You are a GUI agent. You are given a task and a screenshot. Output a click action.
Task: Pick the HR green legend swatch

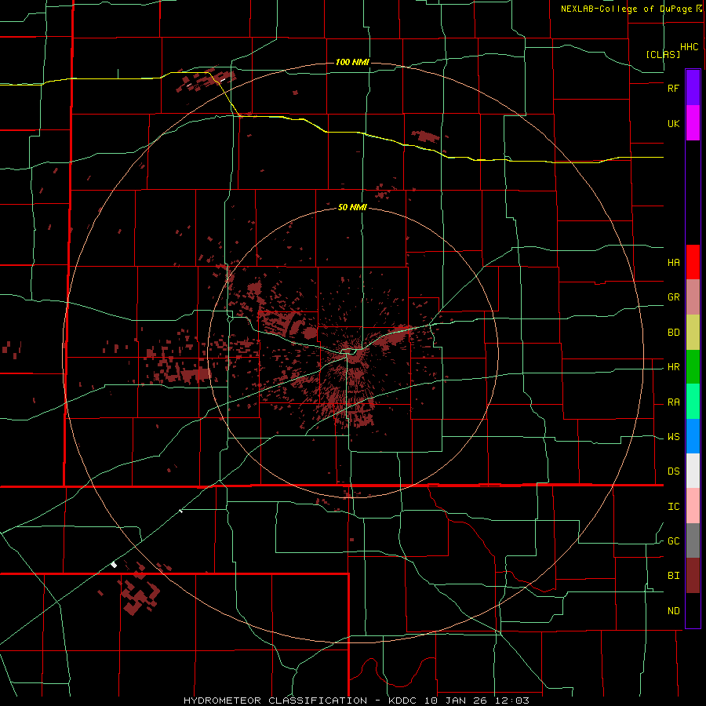(693, 367)
